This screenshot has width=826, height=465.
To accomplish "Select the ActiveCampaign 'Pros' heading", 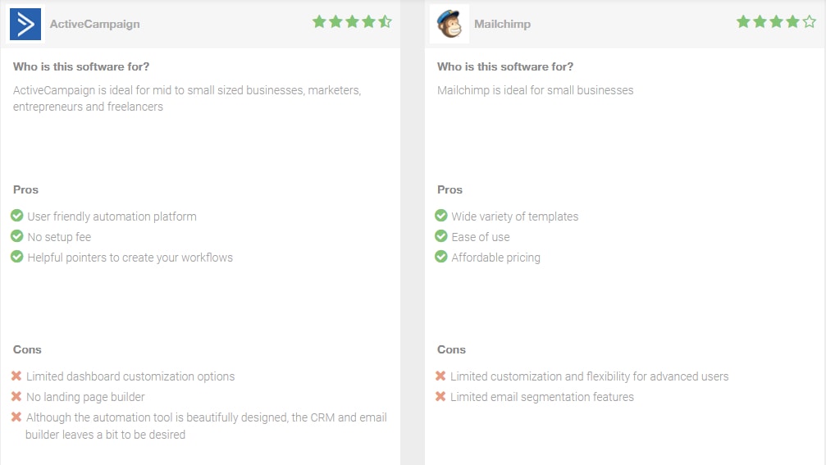I will coord(25,189).
